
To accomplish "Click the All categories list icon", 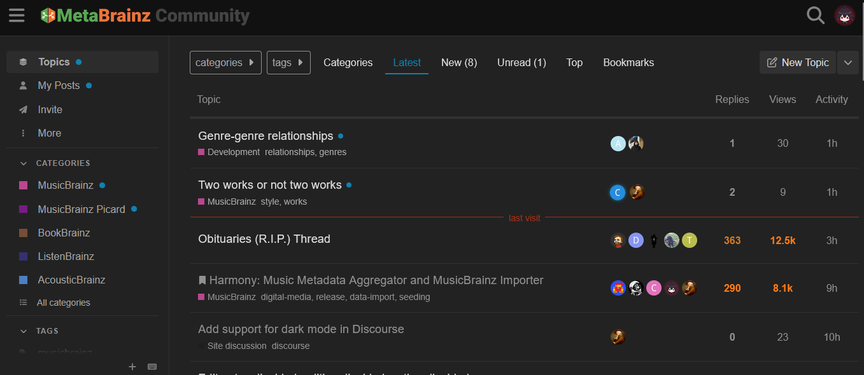I will [24, 303].
